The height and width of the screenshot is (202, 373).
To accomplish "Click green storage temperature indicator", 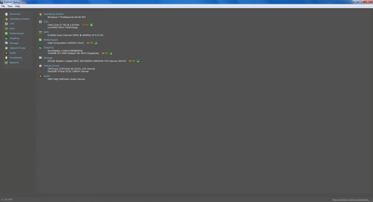I will coord(138,61).
